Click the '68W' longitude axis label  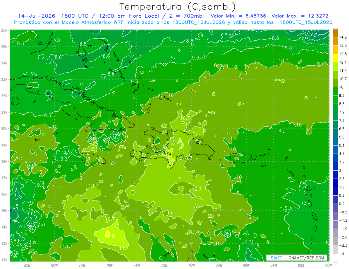(x=219, y=265)
